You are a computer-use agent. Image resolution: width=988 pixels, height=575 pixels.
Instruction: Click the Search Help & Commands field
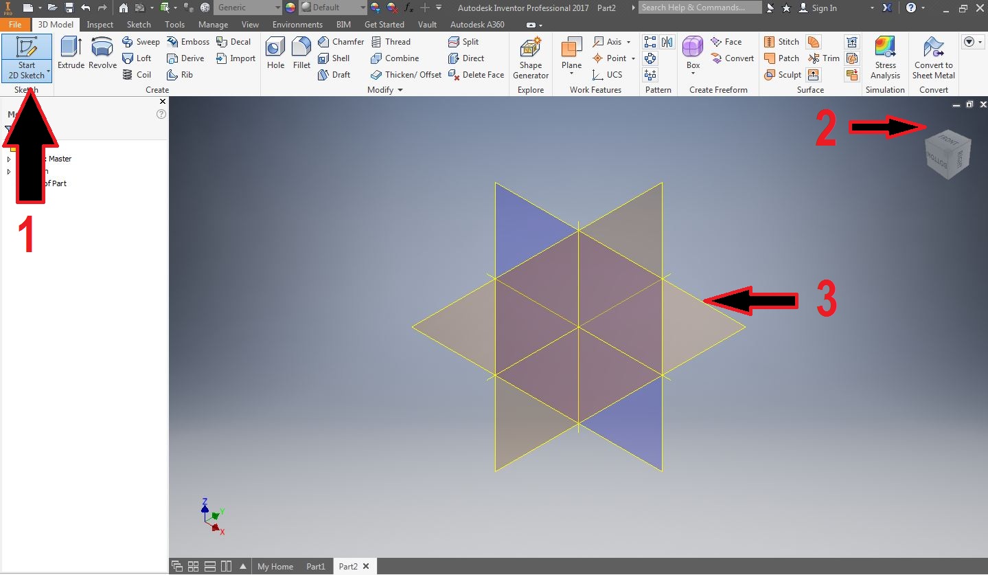[x=699, y=8]
